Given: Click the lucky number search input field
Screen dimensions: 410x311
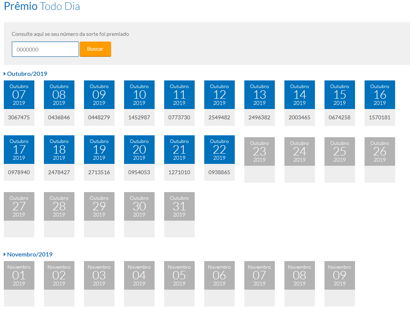Looking at the screenshot, I should coord(45,49).
